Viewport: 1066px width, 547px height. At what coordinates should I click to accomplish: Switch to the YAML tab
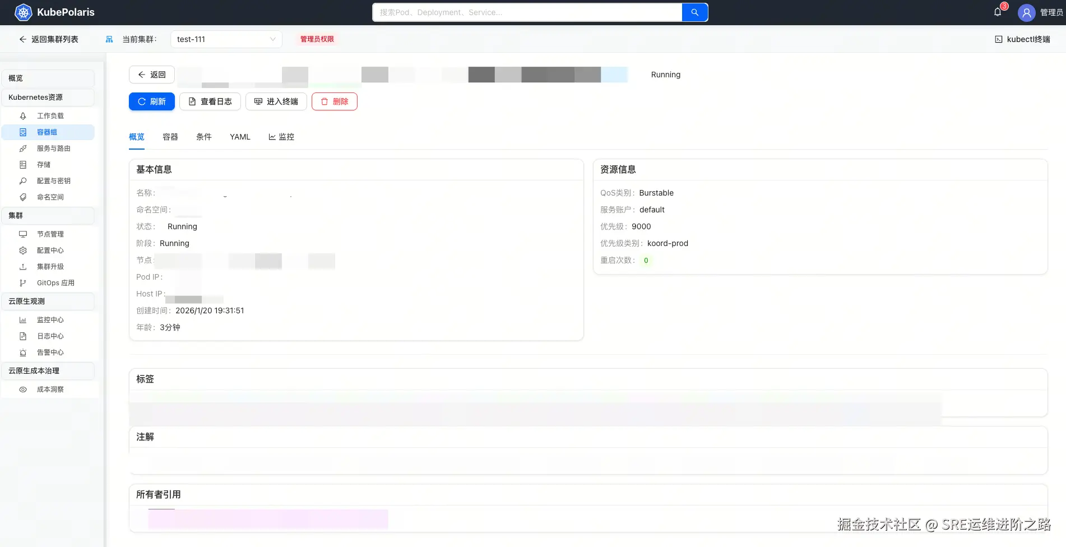click(240, 137)
